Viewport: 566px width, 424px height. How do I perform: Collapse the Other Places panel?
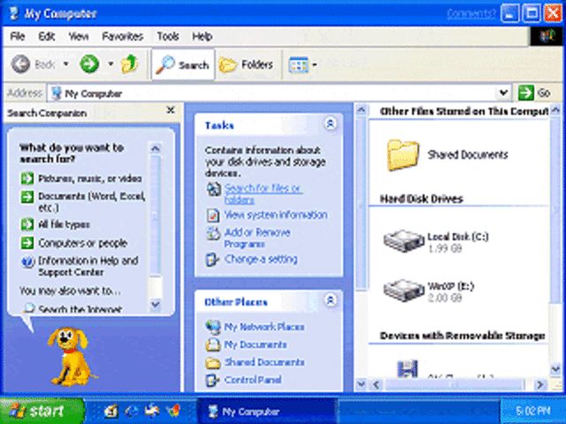330,300
